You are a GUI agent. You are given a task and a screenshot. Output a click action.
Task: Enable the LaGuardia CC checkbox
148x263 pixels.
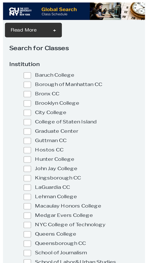(27, 188)
